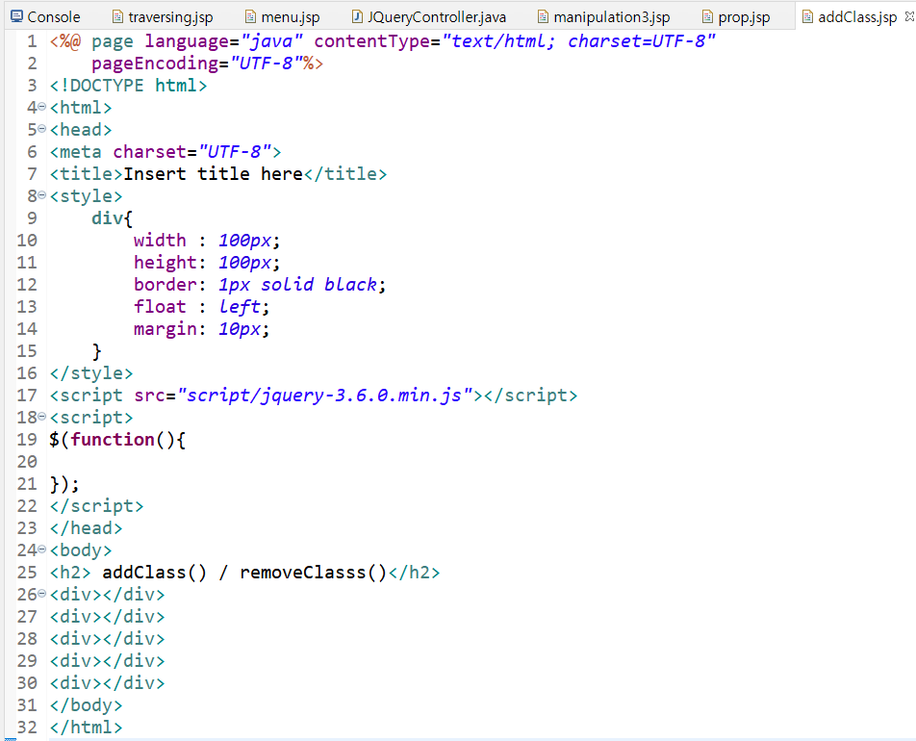Click the div selector on line 9
This screenshot has width=916, height=741.
tap(108, 218)
